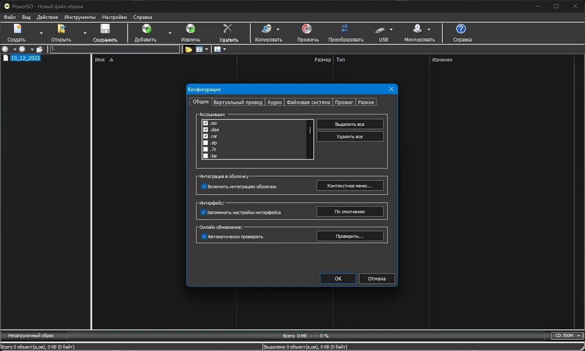The width and height of the screenshot is (585, 351).
Task: Click the Контекстное меню... button
Action: click(x=350, y=186)
